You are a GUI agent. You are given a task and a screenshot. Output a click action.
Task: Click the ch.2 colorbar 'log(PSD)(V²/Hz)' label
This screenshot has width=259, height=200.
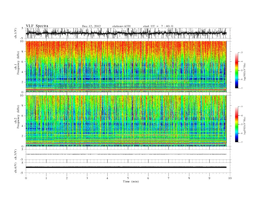point(245,125)
